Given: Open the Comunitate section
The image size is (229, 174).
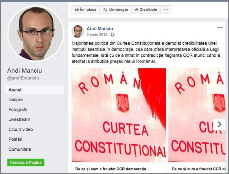Looking at the screenshot, I should [20, 149].
